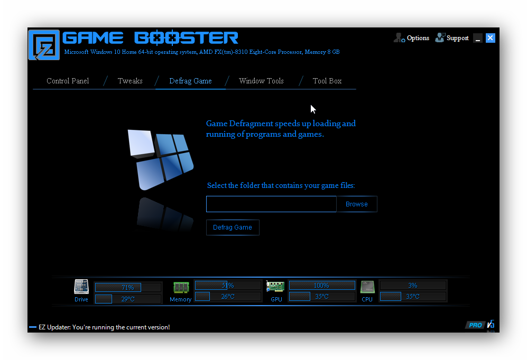Click the Support text link
The width and height of the screenshot is (527, 360).
tap(457, 38)
